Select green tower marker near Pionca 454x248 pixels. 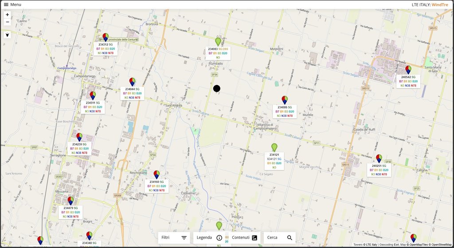click(x=219, y=226)
